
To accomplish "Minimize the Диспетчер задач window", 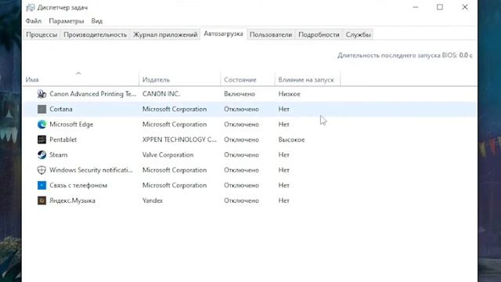I will (x=416, y=7).
